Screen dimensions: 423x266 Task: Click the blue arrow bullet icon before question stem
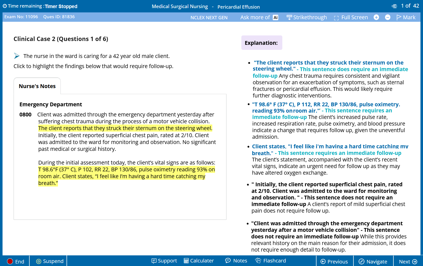[x=17, y=56]
